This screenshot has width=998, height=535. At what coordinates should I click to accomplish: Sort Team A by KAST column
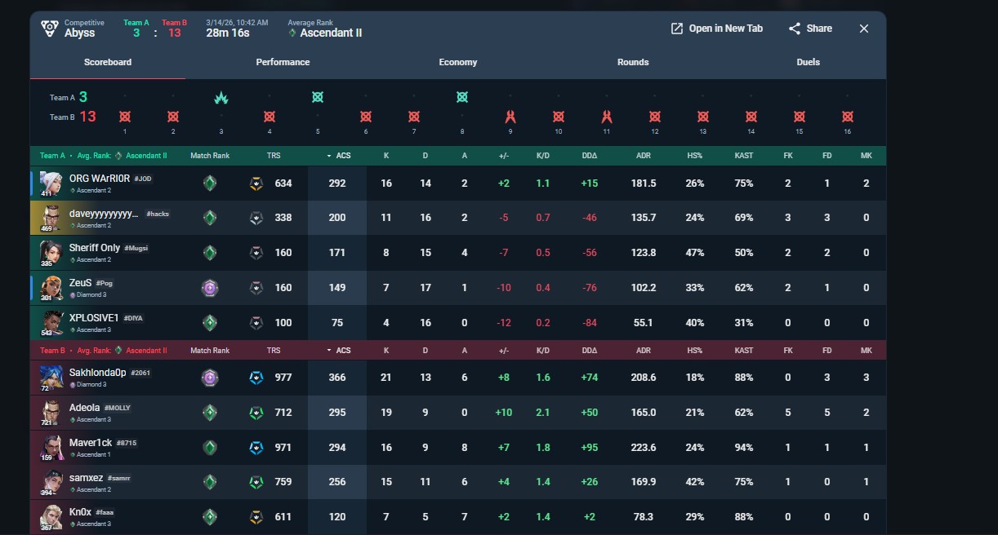pos(744,156)
